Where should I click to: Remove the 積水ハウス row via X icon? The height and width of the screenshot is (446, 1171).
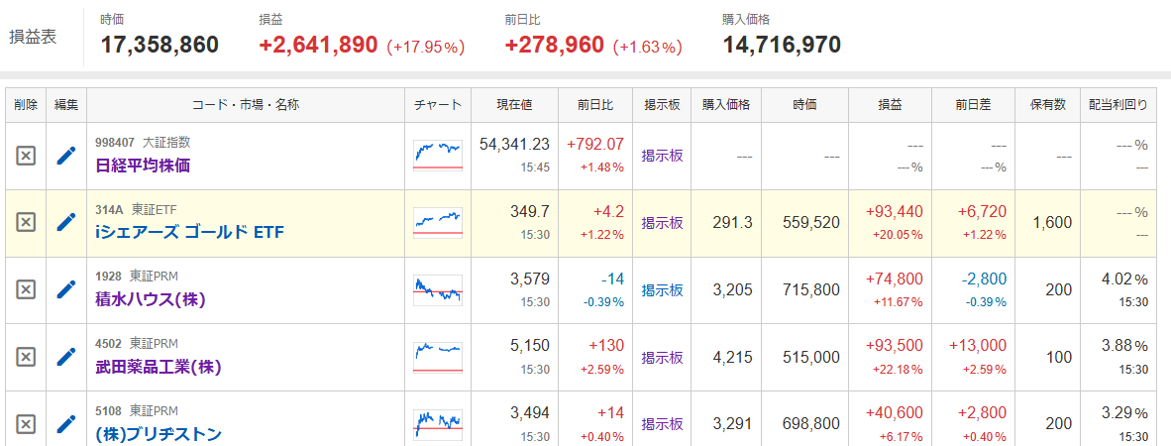coord(26,289)
